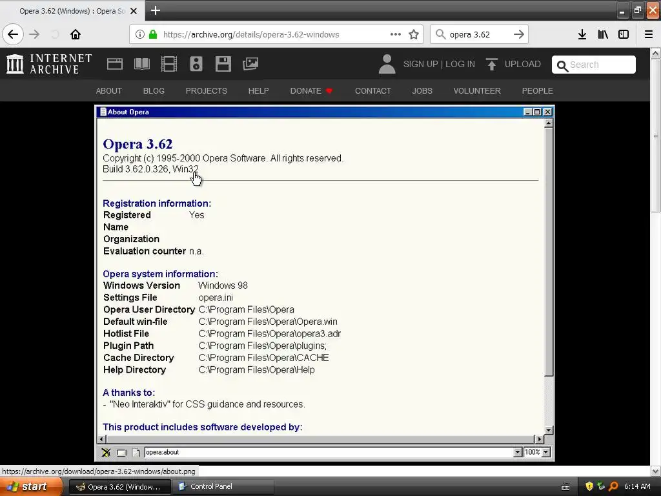Click Opera horizontal scroll right arrow
Screen dimensions: 661x496
(x=539, y=439)
